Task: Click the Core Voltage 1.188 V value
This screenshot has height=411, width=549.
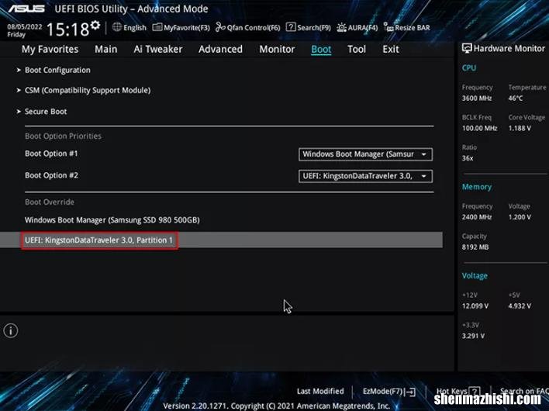Action: tap(520, 129)
